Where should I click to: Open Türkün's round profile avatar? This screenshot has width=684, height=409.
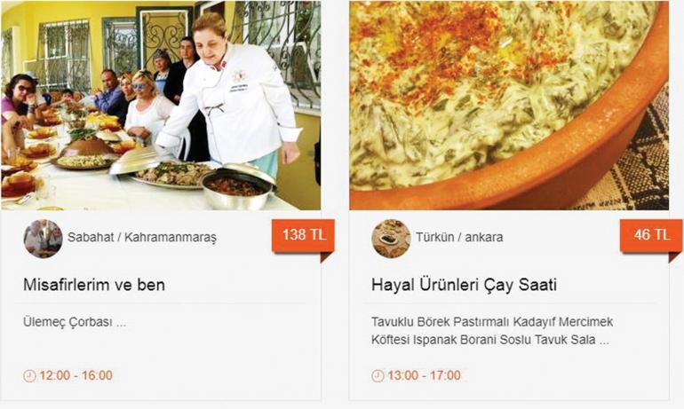391,239
